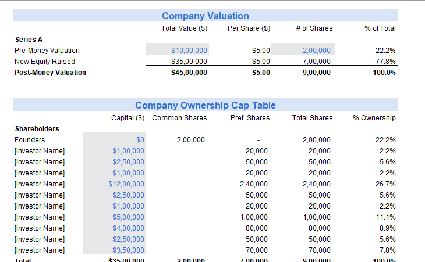Click the Founders row label
Viewport: 425px width, 262px height.
pyautogui.click(x=30, y=140)
